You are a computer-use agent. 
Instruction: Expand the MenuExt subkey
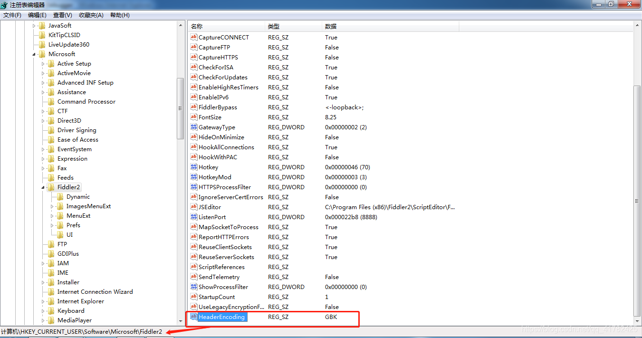tap(52, 216)
